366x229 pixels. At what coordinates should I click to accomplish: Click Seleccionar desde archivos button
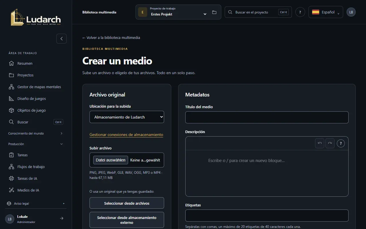tap(127, 203)
